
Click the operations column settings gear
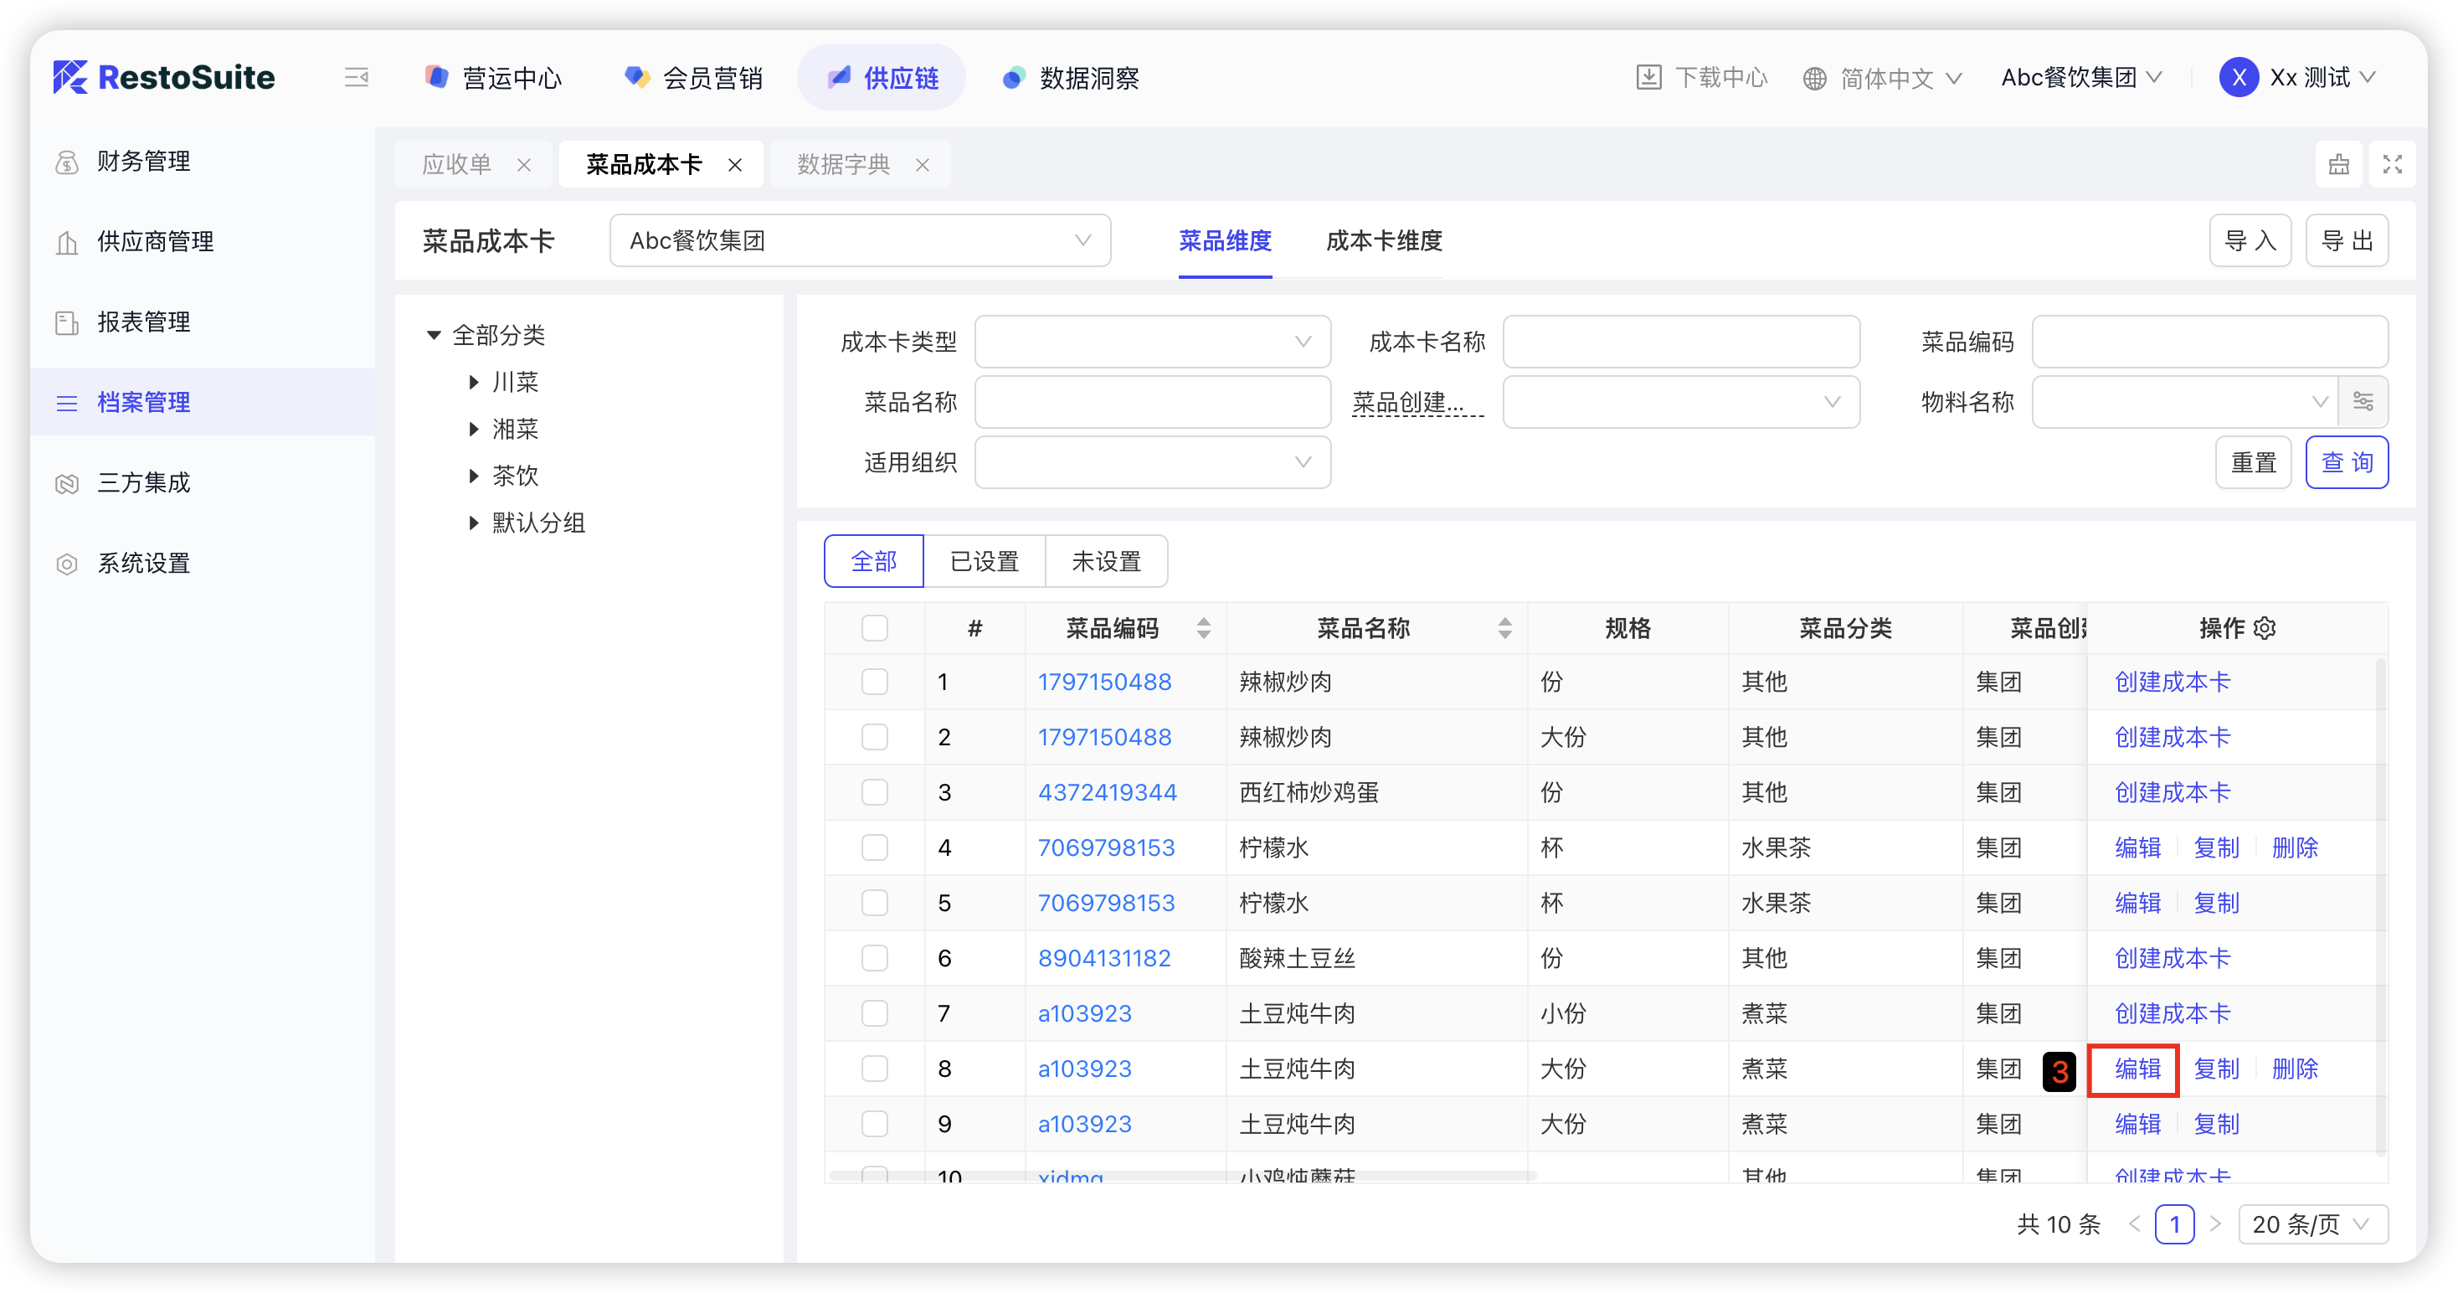2265,628
